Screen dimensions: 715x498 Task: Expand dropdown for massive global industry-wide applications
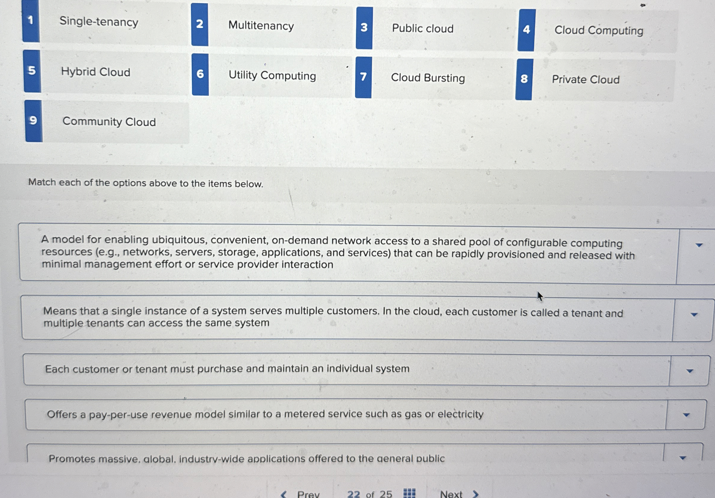(x=682, y=458)
